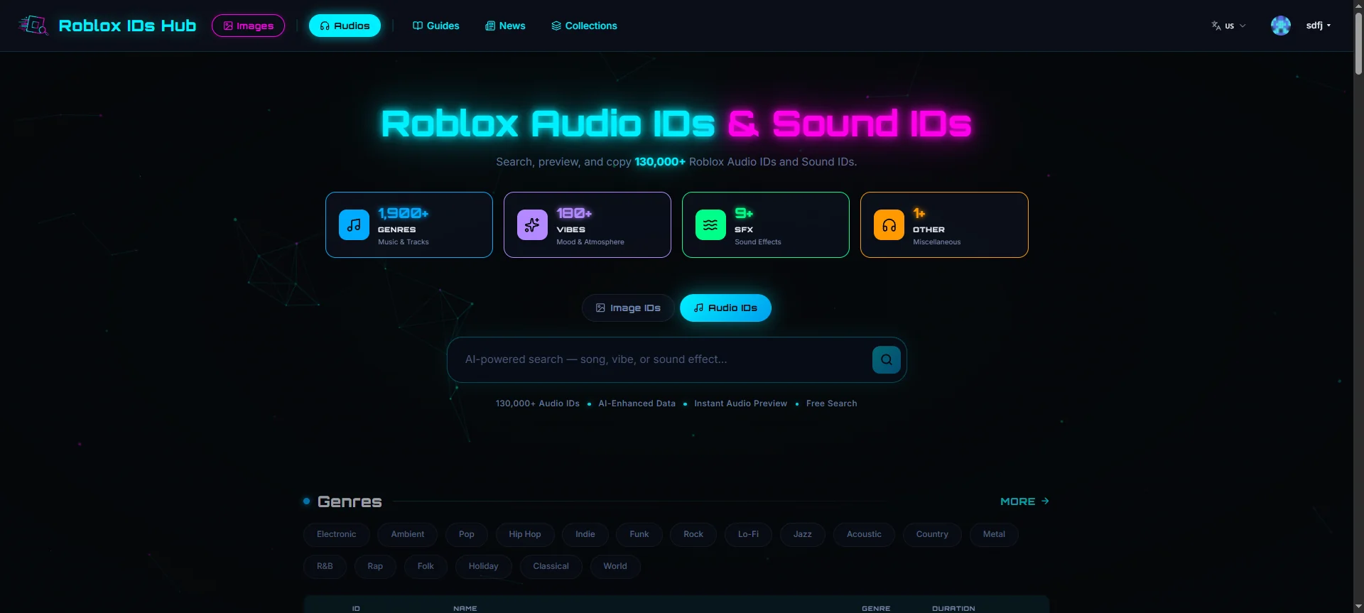This screenshot has height=613, width=1364.
Task: Select the Acoustic genre chip
Action: [864, 534]
